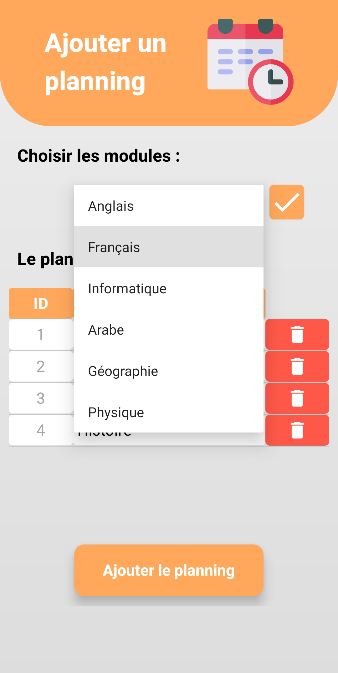The width and height of the screenshot is (338, 673).
Task: Select the row showing ID 2
Action: coord(41,366)
